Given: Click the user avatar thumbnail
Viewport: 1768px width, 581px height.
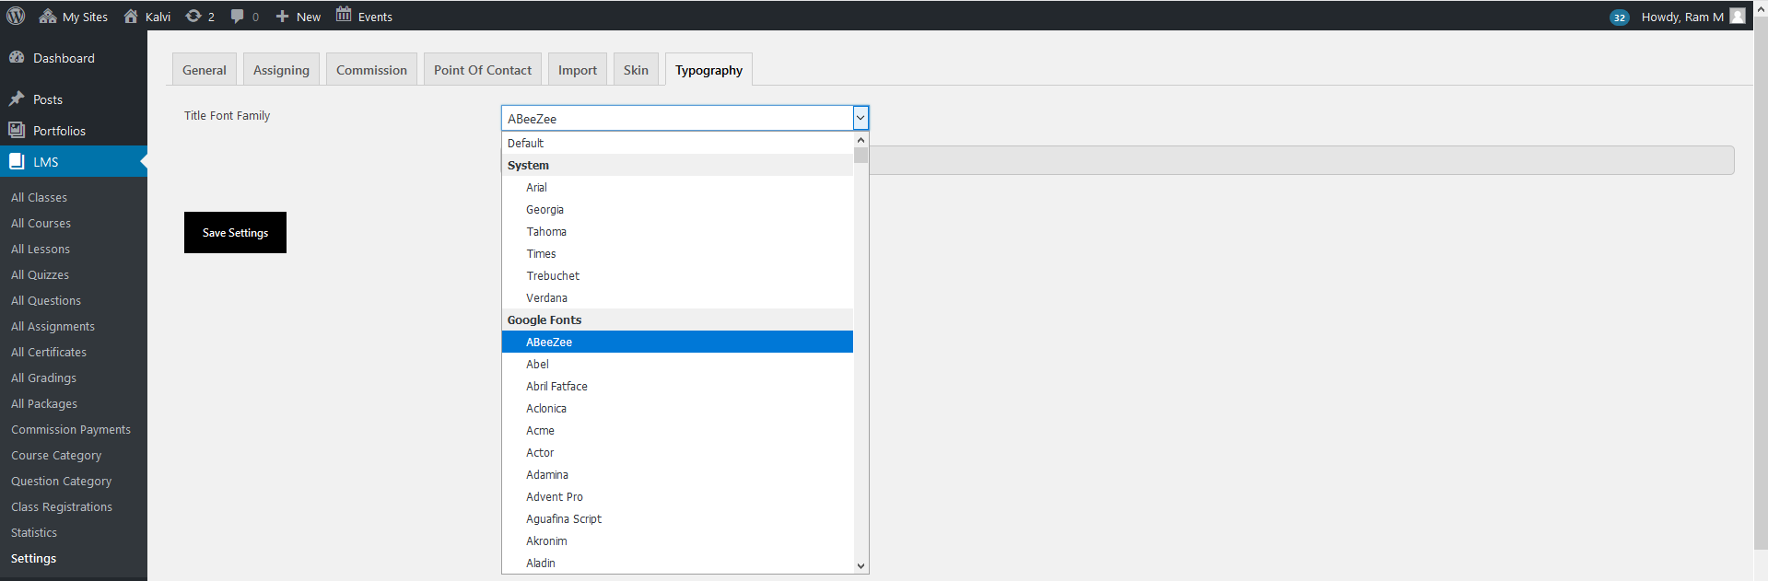Looking at the screenshot, I should coord(1737,16).
